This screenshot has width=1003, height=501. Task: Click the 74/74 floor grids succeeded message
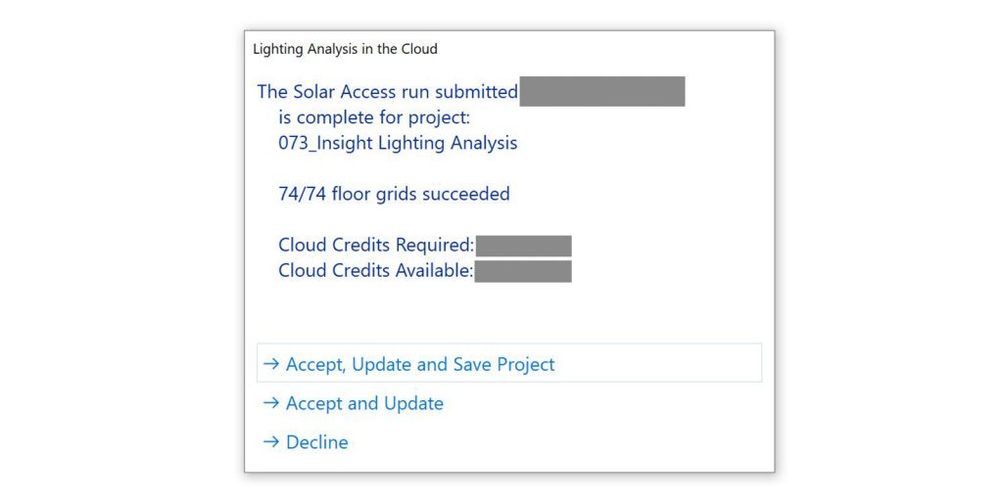394,194
